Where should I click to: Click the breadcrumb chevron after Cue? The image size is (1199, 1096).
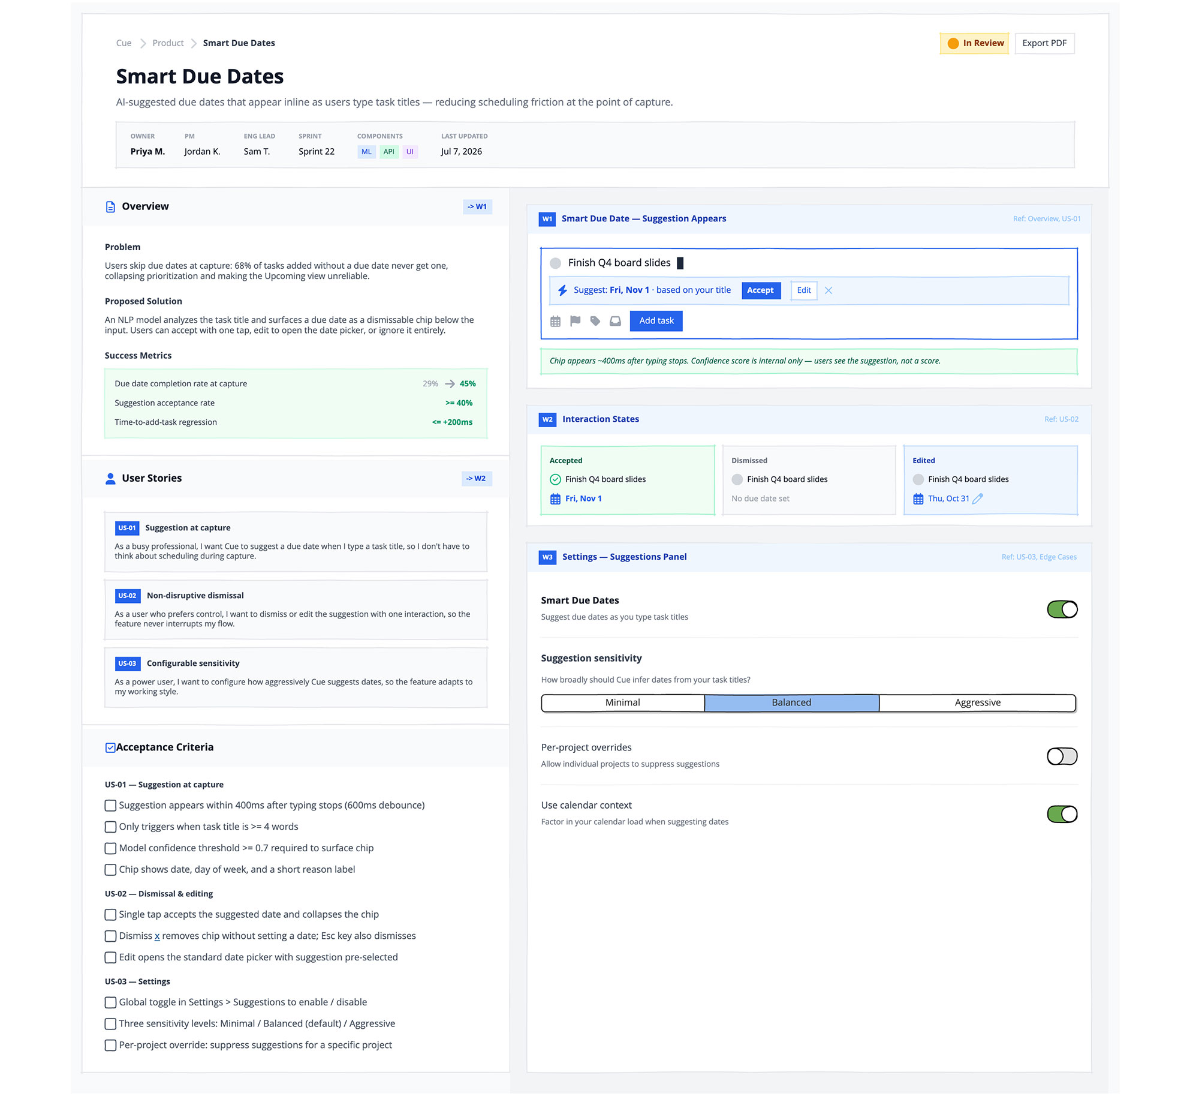point(143,44)
